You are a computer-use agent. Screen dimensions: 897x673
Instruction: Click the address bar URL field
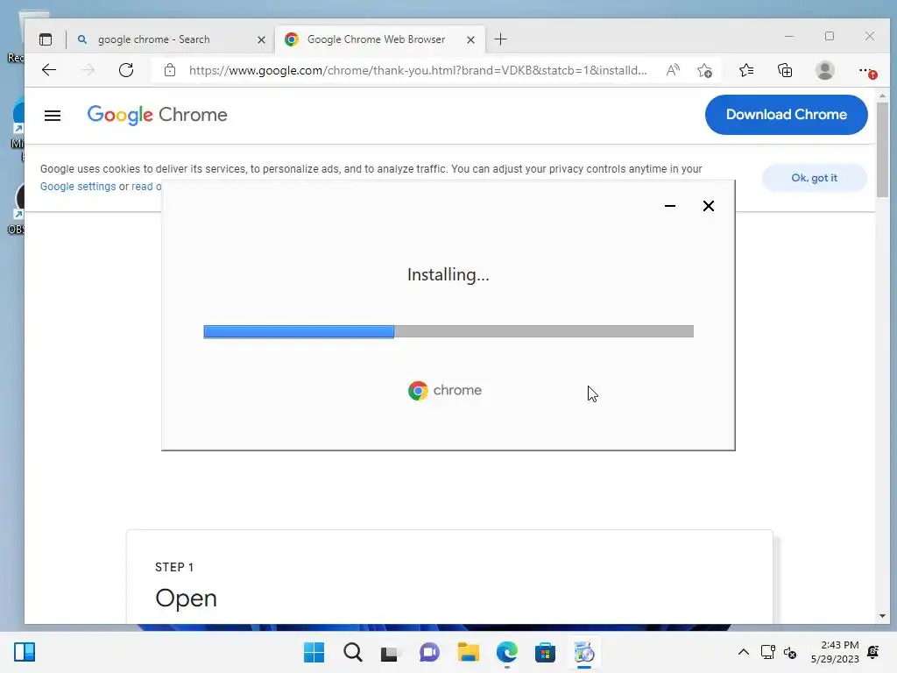(418, 70)
